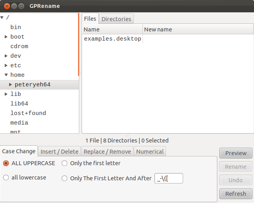The image size is (254, 203).
Task: Select the boot folder label
Action: click(x=18, y=37)
